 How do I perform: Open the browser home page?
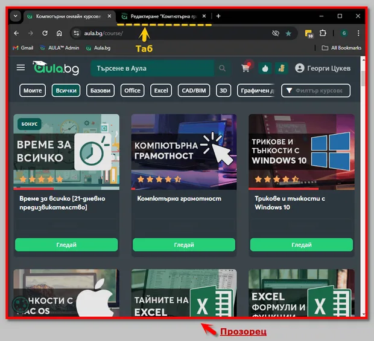(59, 33)
